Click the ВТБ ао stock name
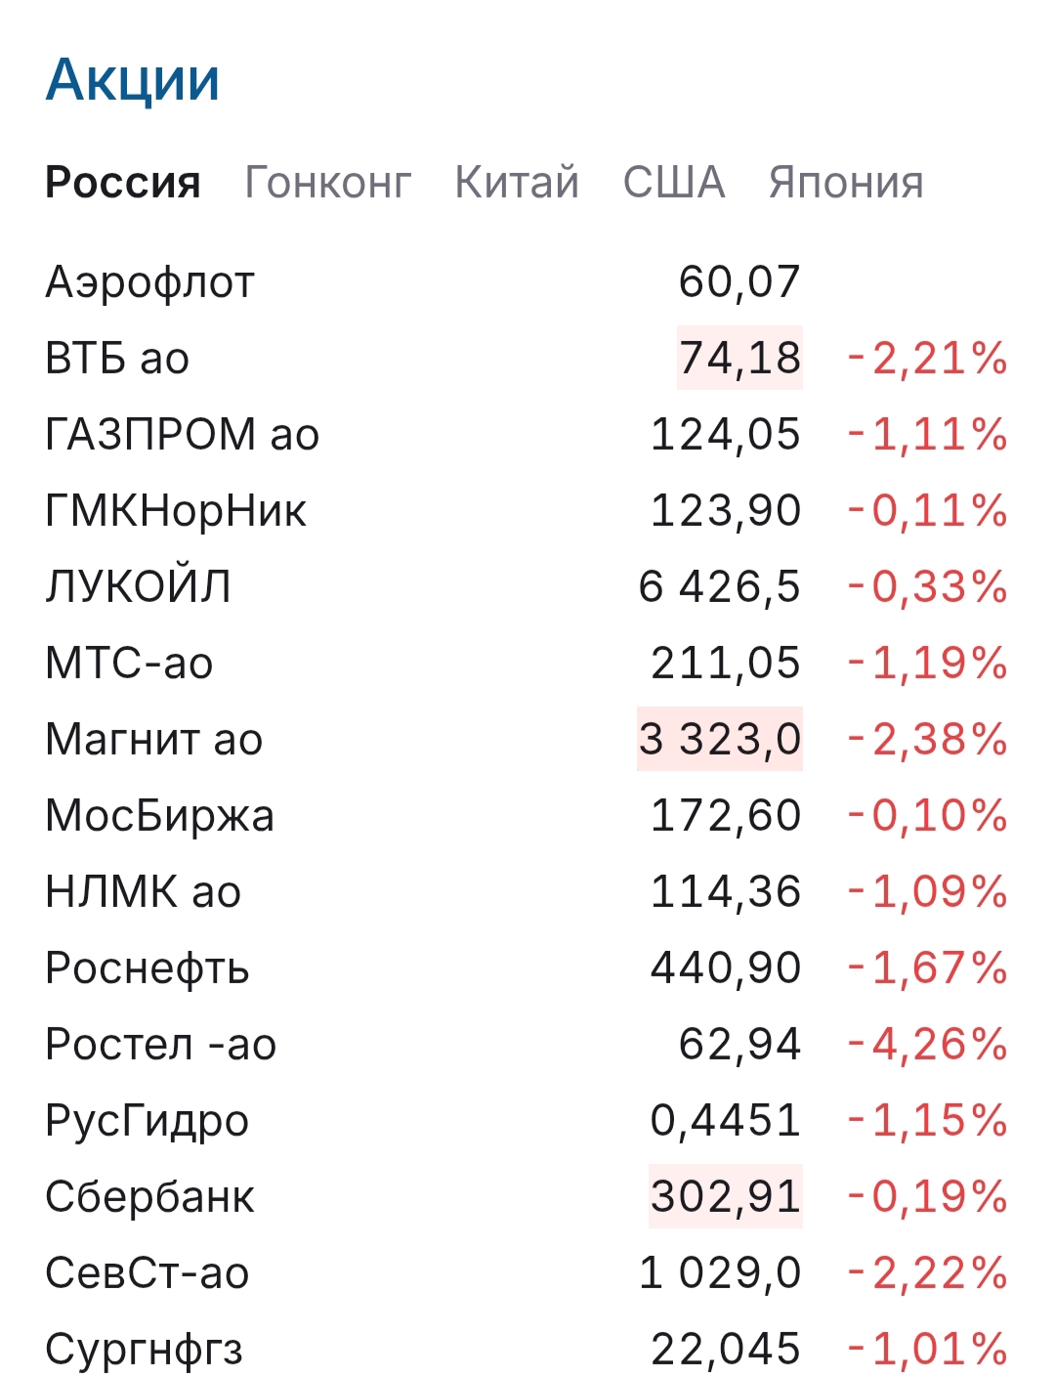Viewport: 1055px width, 1378px height. coord(117,359)
